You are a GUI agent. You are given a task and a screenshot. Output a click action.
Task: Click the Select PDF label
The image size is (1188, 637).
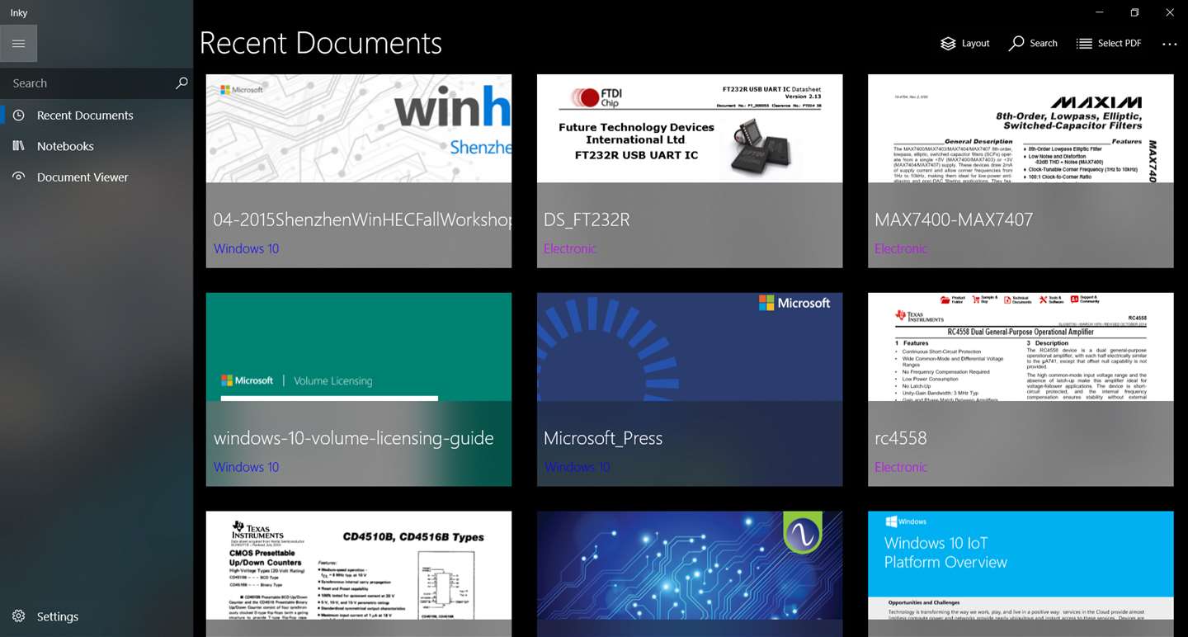point(1120,44)
